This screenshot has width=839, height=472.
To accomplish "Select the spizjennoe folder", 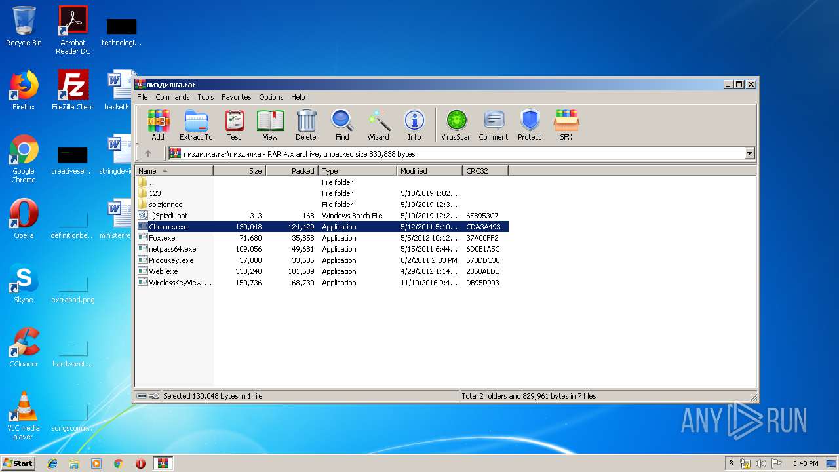I will coord(322,205).
